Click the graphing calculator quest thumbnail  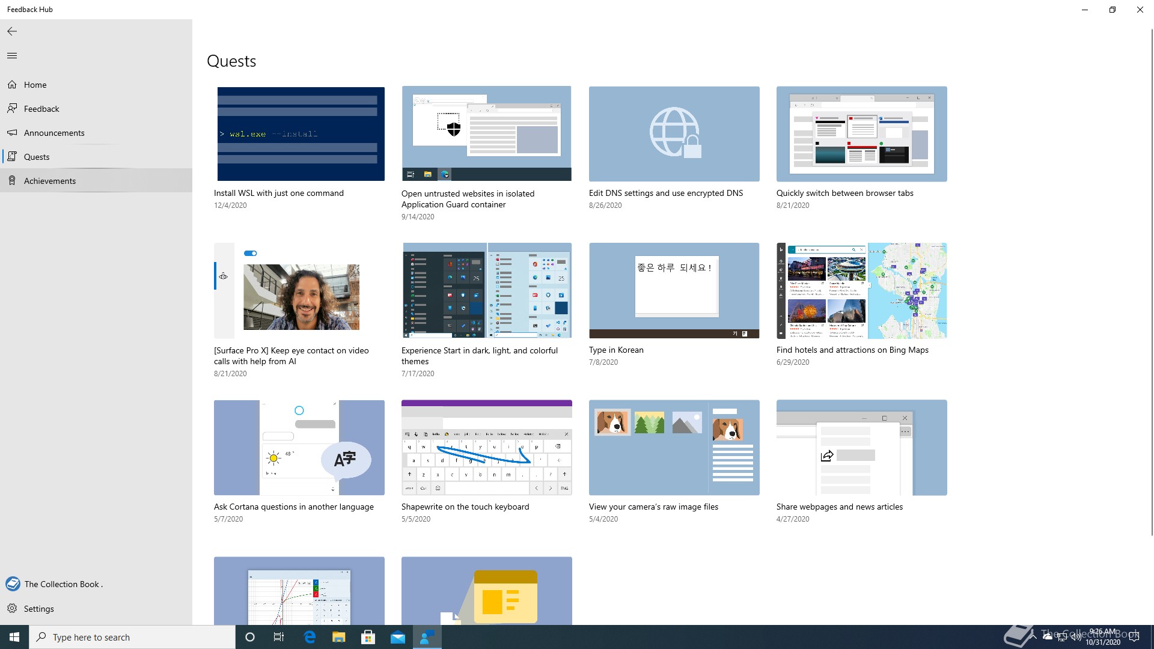(299, 591)
